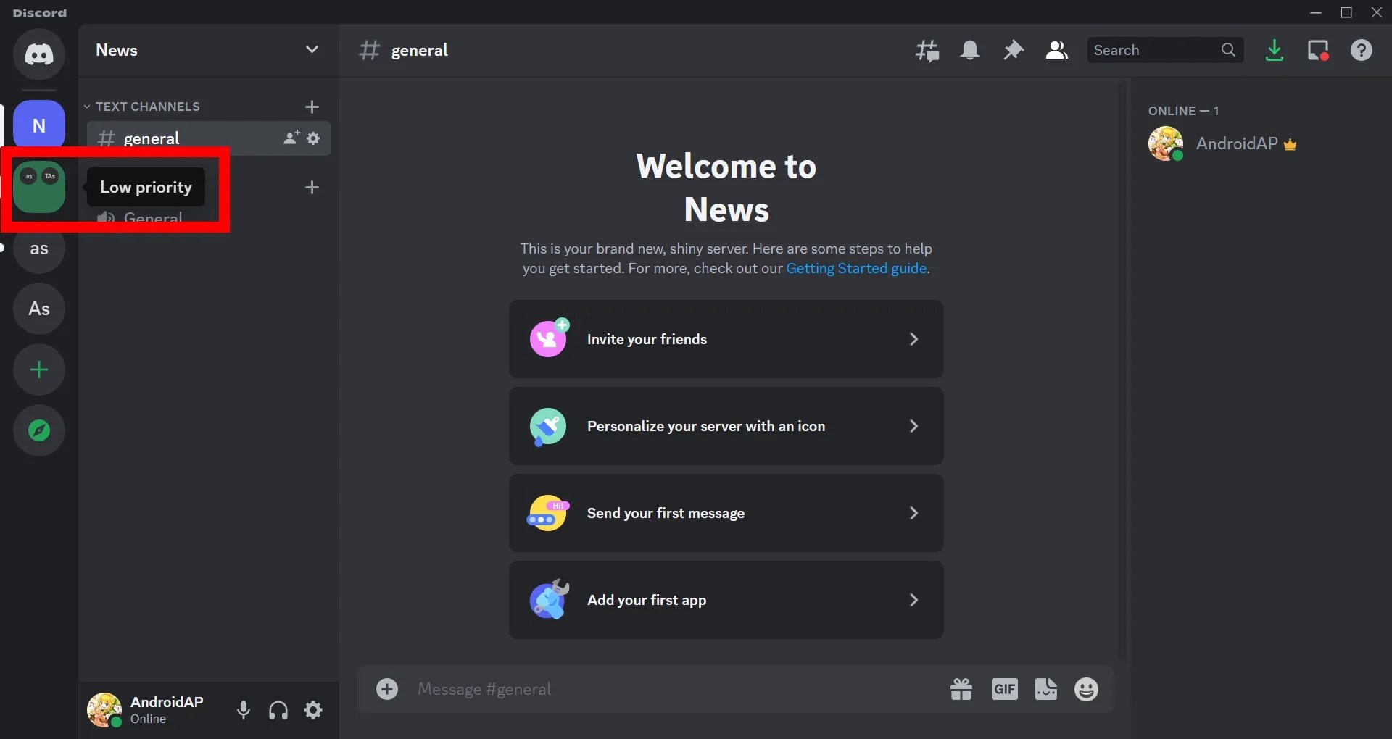Hide the member list via the people icon
1392x739 pixels.
click(1056, 50)
